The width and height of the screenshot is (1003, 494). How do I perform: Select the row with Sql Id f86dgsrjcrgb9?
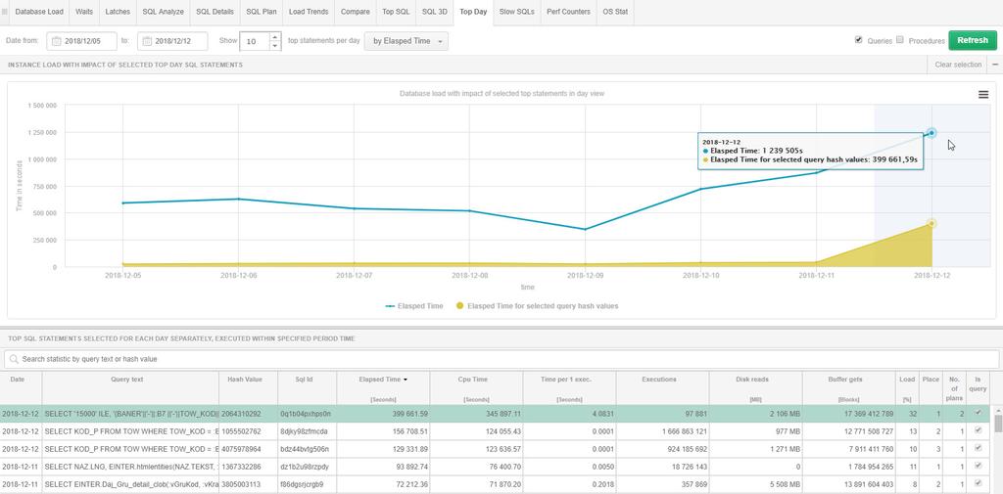[x=495, y=484]
